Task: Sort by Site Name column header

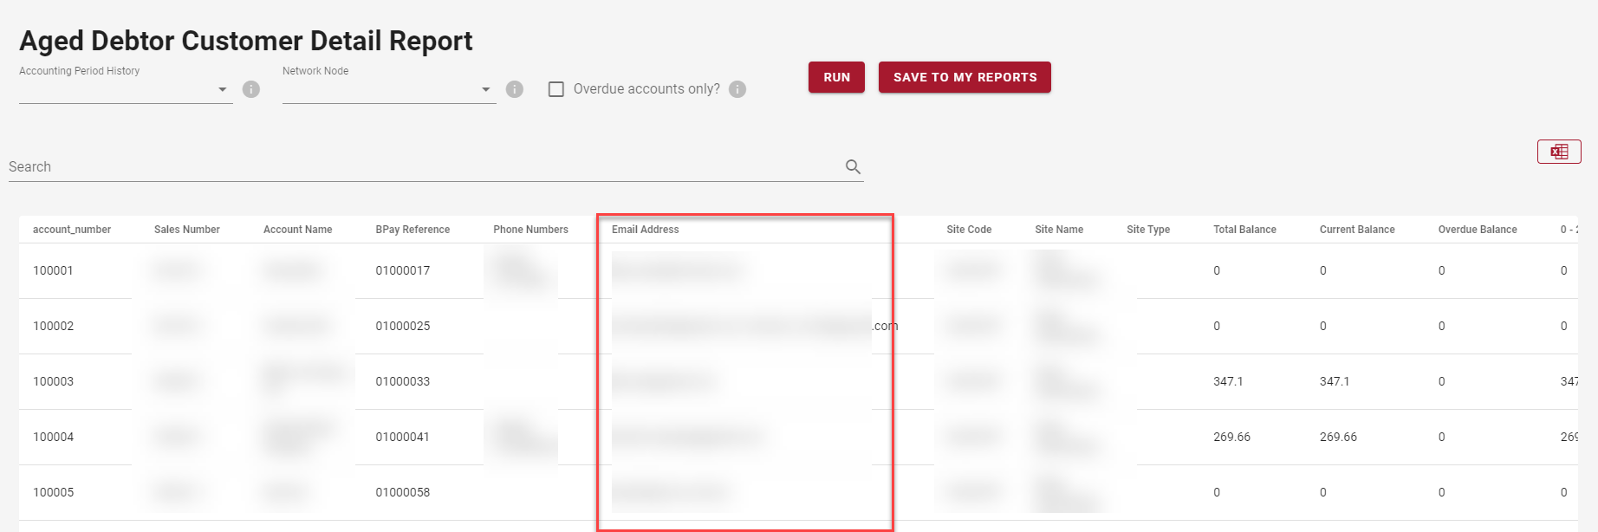Action: (1059, 230)
